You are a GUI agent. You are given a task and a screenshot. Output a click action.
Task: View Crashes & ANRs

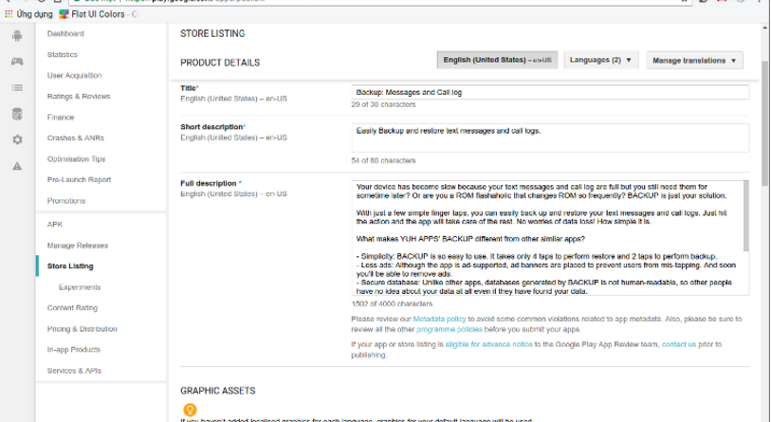pos(76,138)
